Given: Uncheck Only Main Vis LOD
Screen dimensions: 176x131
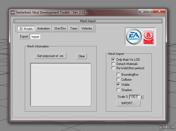Looking at the screenshot, I should pyautogui.click(x=113, y=59).
